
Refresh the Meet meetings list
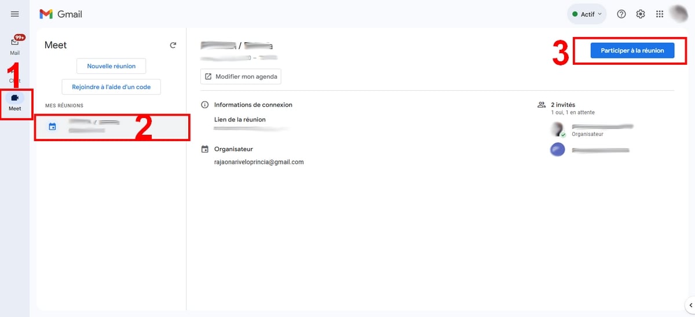[173, 45]
